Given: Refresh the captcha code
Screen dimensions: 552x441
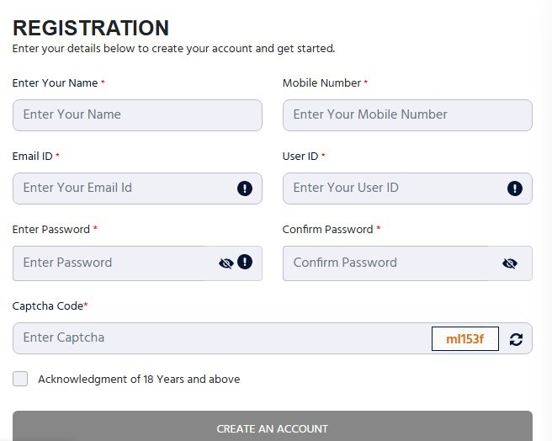Looking at the screenshot, I should pos(516,339).
